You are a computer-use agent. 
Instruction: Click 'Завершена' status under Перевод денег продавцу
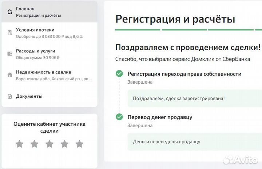(x=140, y=125)
